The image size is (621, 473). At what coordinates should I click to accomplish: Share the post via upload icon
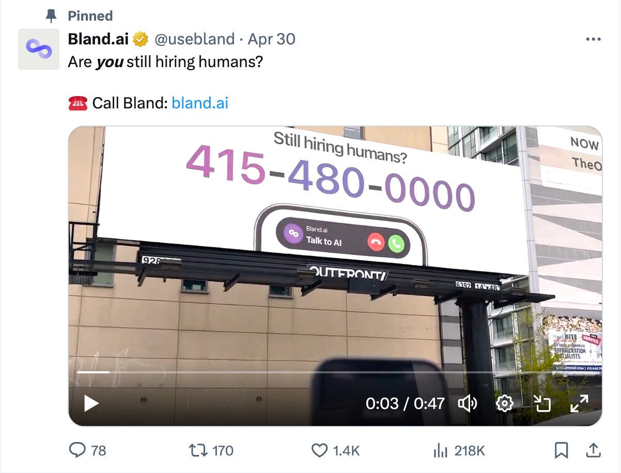(x=592, y=450)
